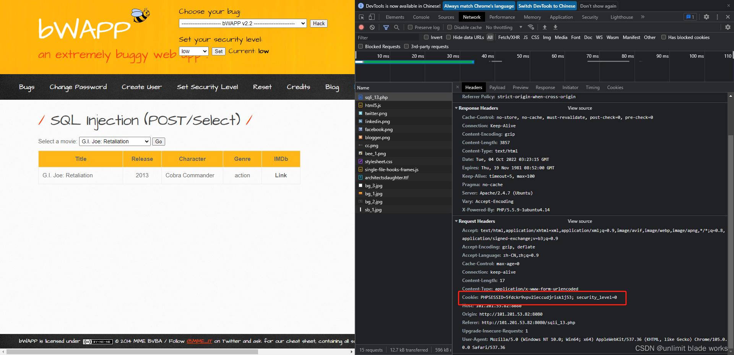
Task: Toggle Has blocked cookies checkbox
Action: [664, 37]
